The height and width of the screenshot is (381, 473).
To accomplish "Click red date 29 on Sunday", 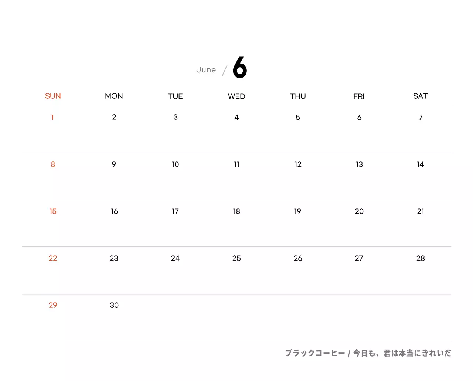I will pyautogui.click(x=53, y=305).
